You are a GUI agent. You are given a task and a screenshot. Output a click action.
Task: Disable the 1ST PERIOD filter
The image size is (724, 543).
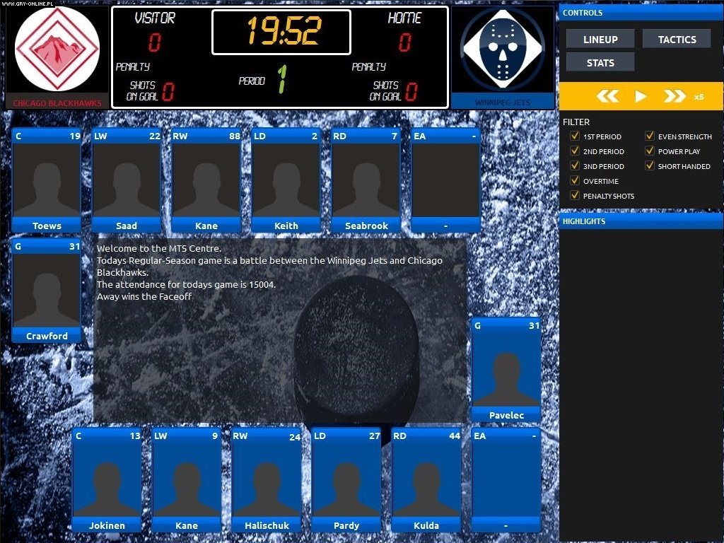575,136
